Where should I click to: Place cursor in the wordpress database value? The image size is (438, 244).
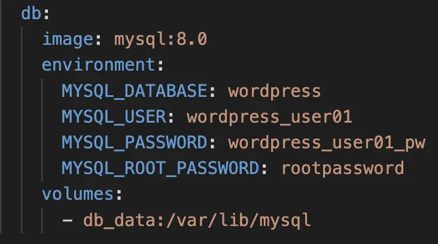(274, 91)
